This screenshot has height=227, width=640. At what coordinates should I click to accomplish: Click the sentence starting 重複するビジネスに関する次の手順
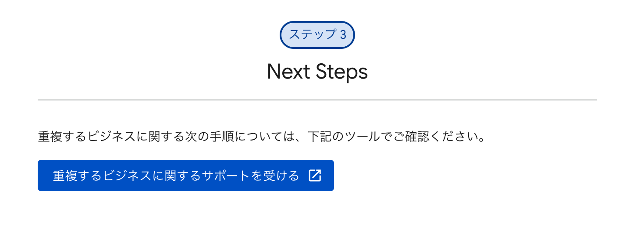[x=262, y=137]
